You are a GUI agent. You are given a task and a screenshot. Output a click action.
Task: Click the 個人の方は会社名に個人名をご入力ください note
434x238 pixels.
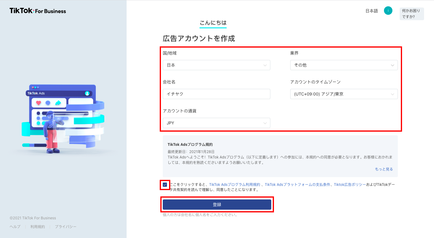pos(200,215)
